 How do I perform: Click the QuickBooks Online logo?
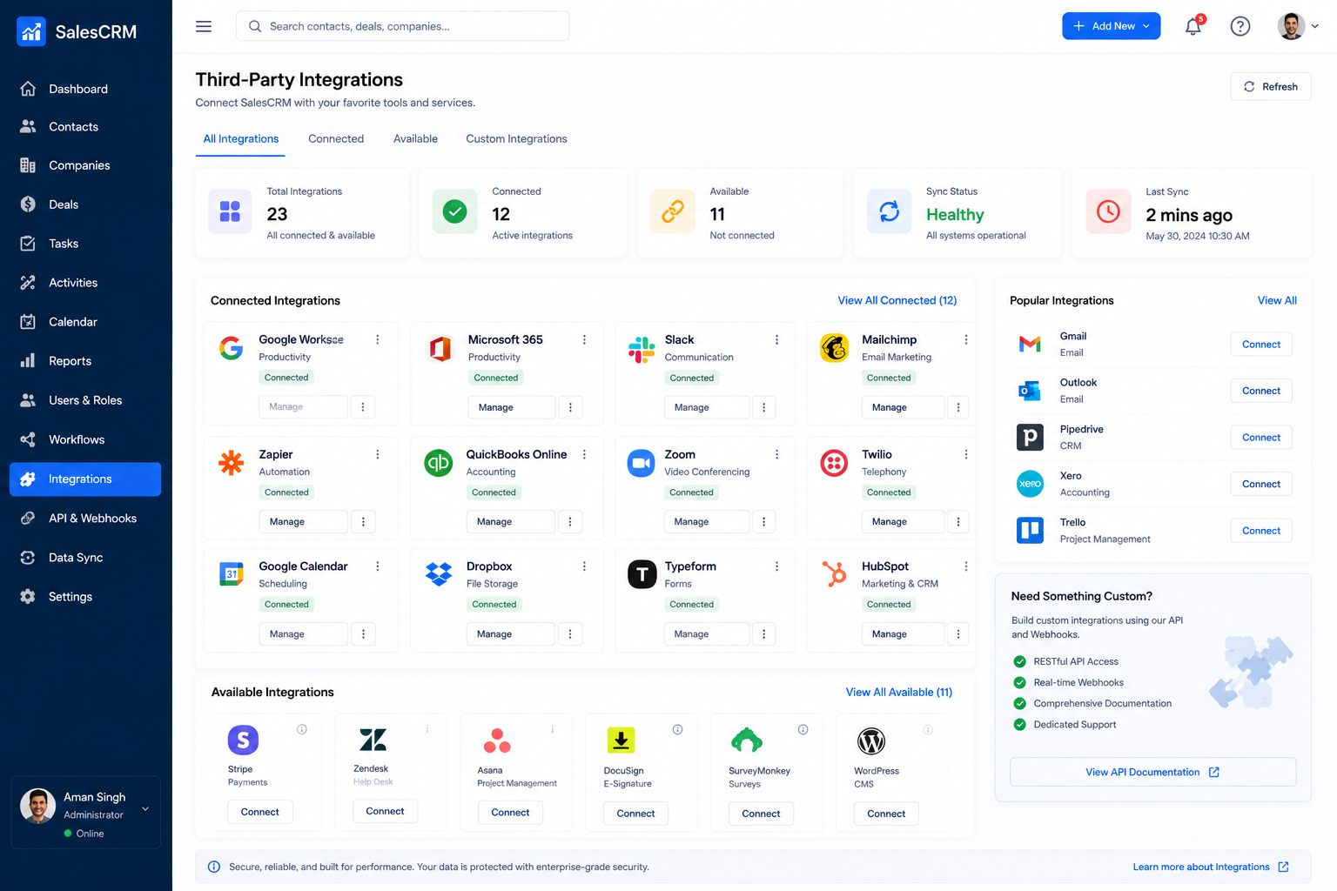tap(438, 463)
